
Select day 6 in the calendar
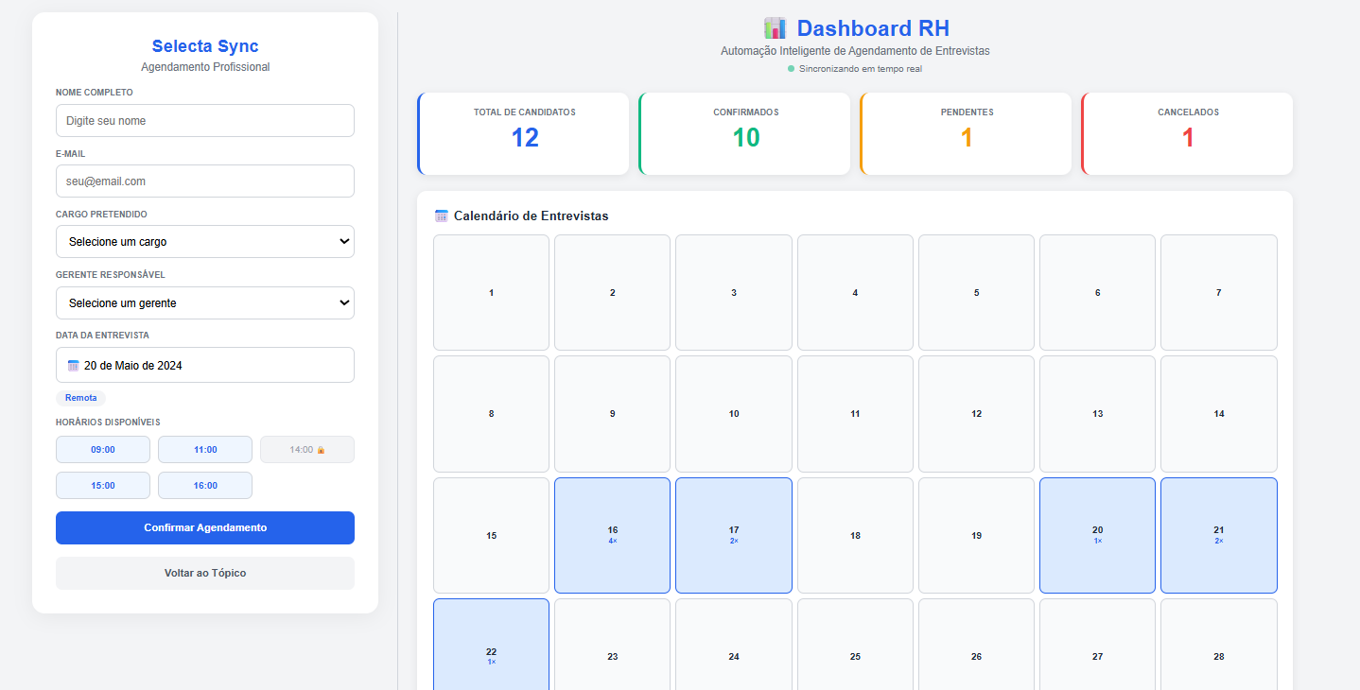1097,293
